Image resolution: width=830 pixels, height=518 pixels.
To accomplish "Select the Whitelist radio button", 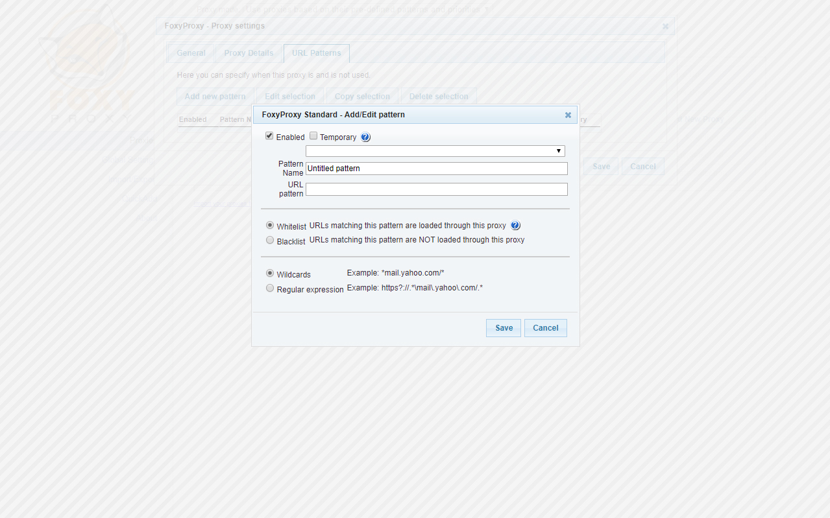I will [x=270, y=226].
